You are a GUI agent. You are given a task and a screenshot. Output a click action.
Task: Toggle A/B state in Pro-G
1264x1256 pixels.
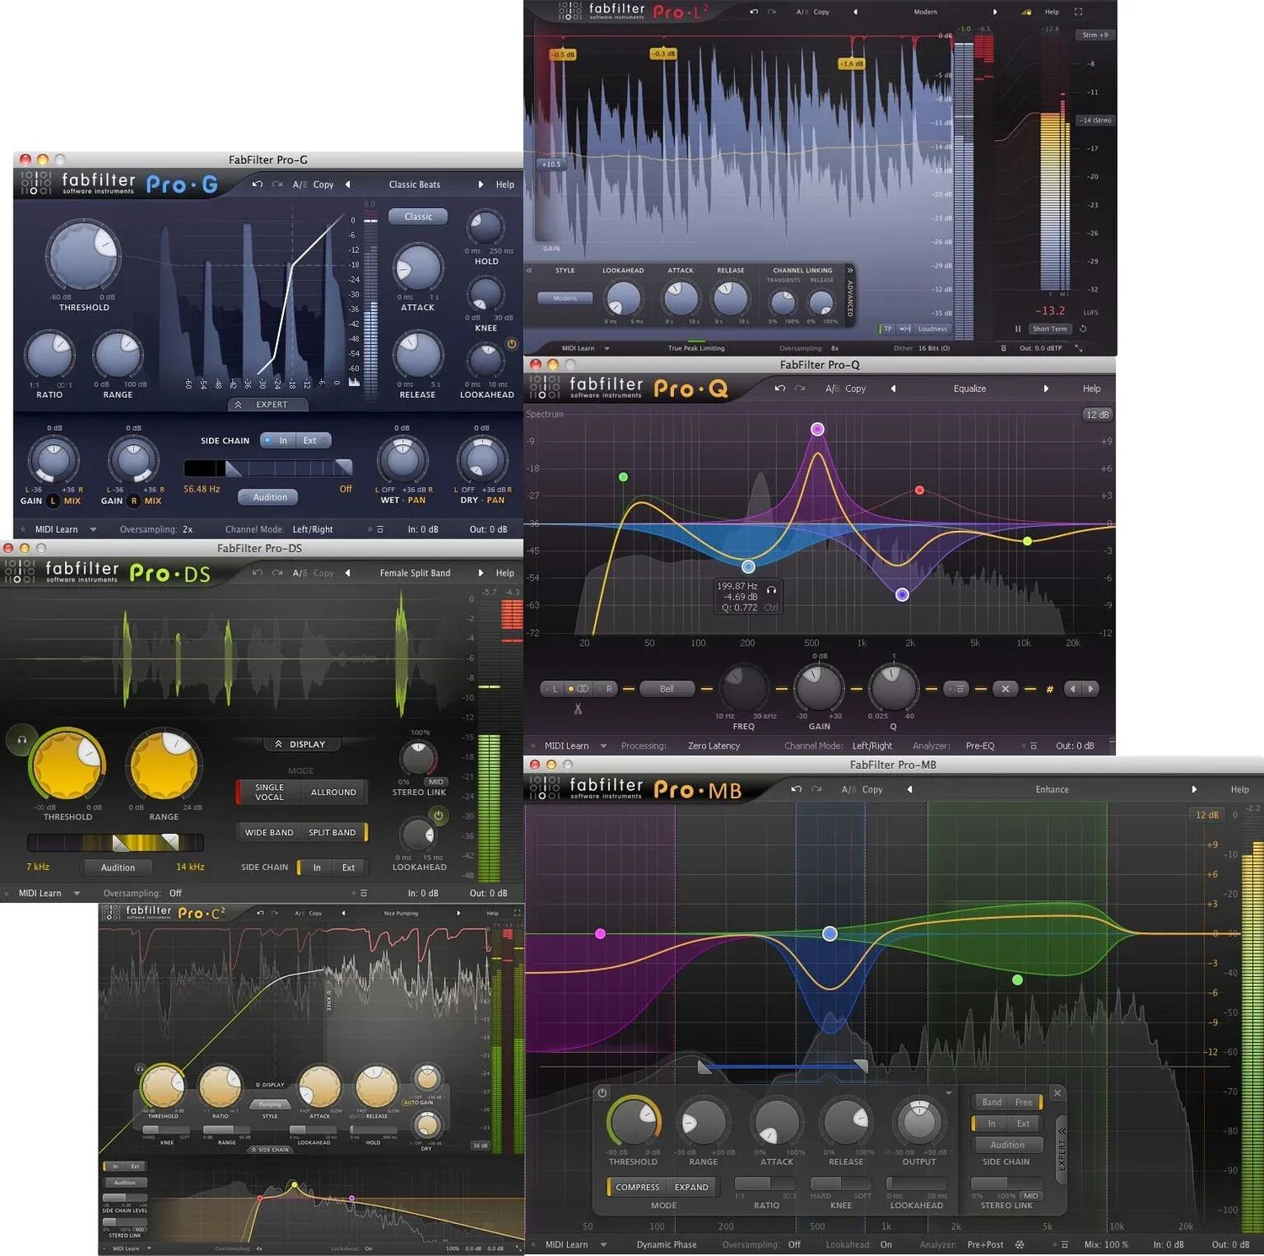tap(299, 185)
